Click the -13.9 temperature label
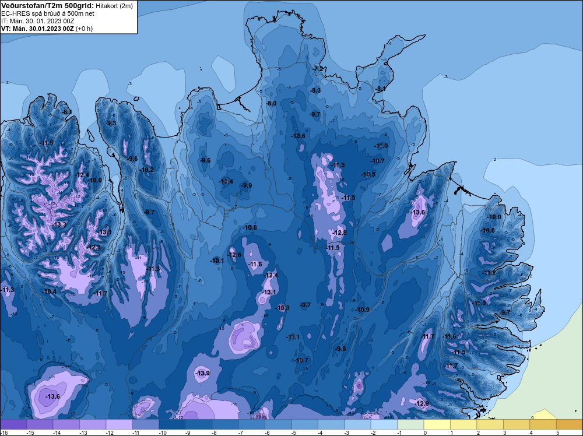 coord(203,373)
